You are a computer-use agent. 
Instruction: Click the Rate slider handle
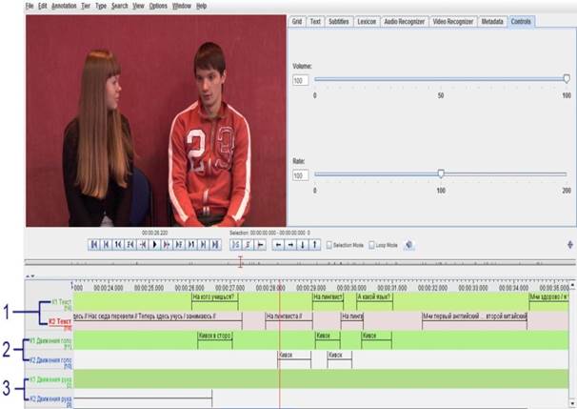click(441, 174)
